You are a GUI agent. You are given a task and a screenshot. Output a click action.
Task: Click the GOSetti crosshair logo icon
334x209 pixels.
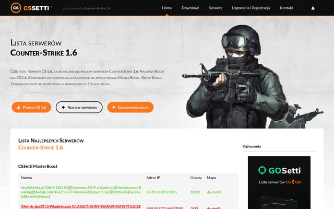[262, 170]
